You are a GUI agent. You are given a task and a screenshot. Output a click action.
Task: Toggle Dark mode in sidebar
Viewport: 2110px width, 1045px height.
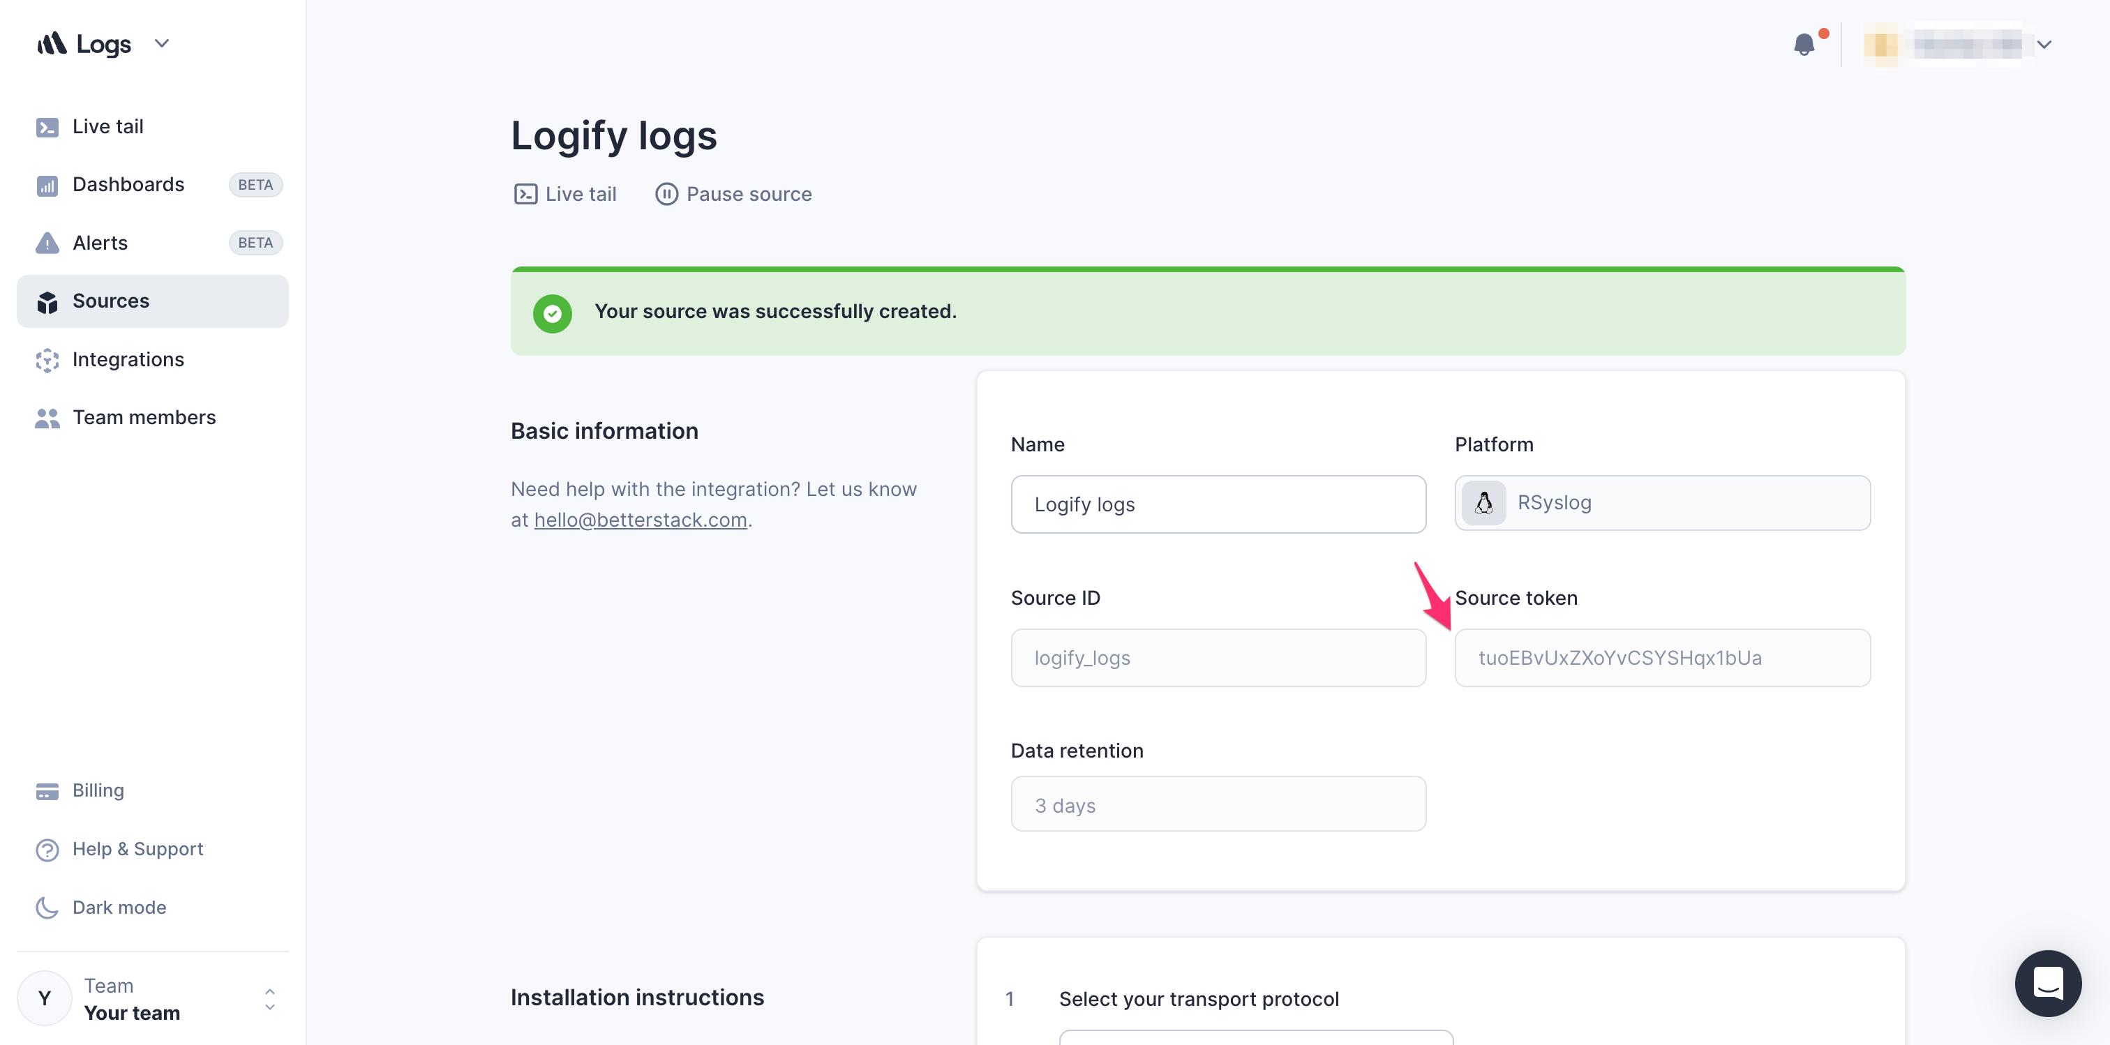tap(119, 908)
